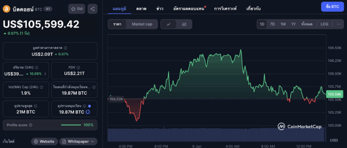Click info icon next to Profile score
Viewport: 347px width, 148px height.
click(x=30, y=125)
